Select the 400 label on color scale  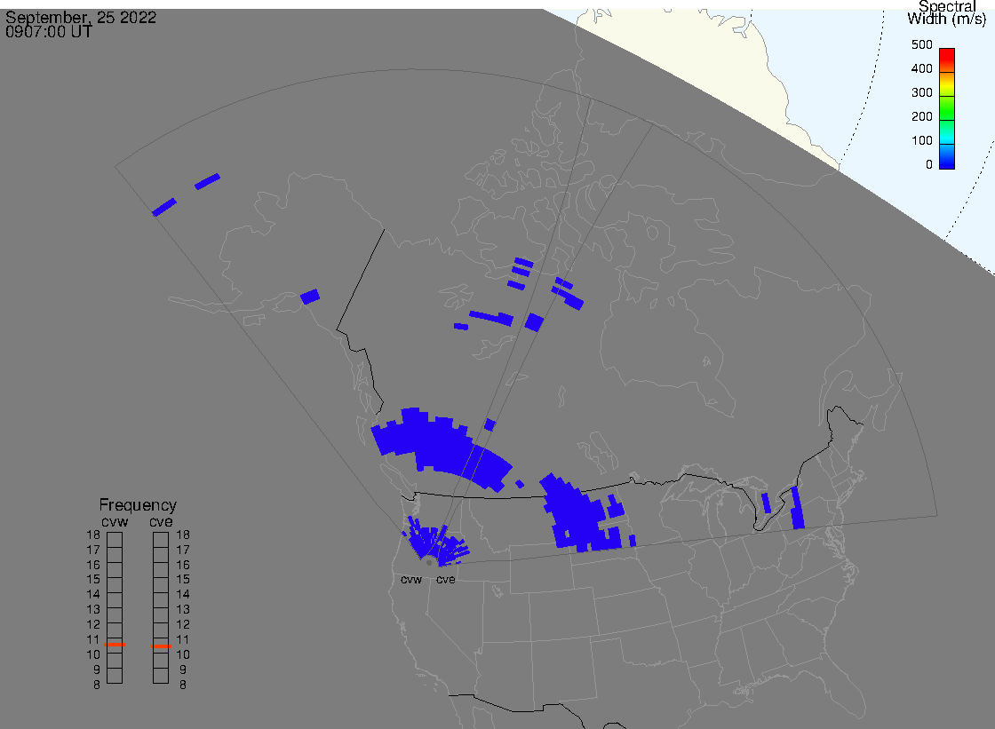coord(922,68)
